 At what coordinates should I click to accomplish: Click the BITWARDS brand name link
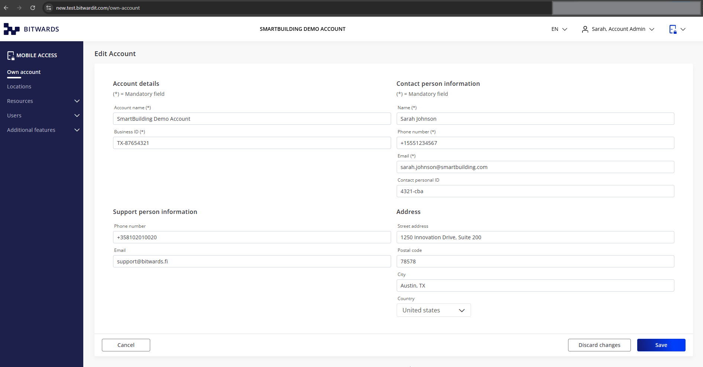click(x=41, y=29)
